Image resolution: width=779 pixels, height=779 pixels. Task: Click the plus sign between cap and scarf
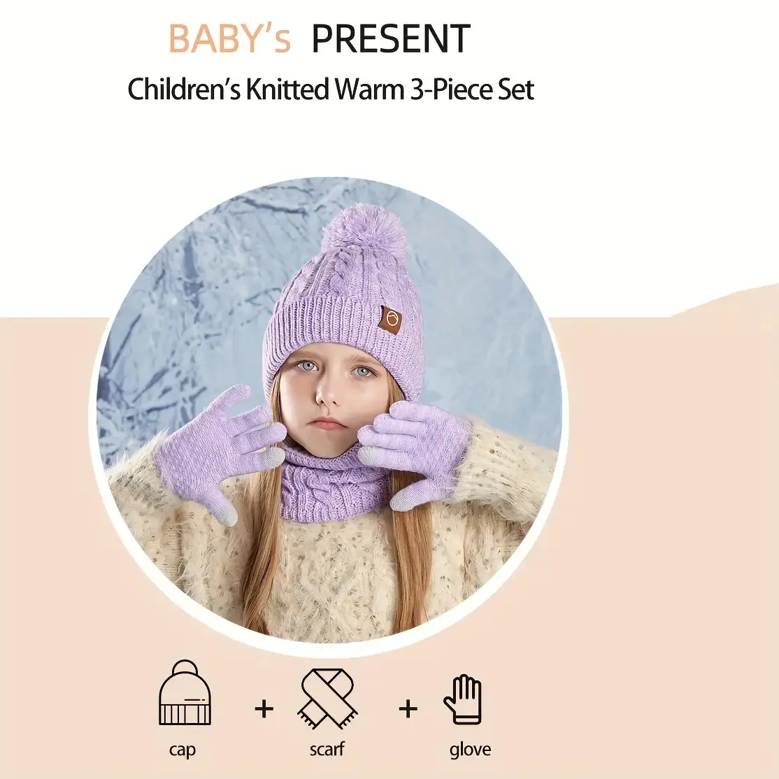tap(264, 708)
